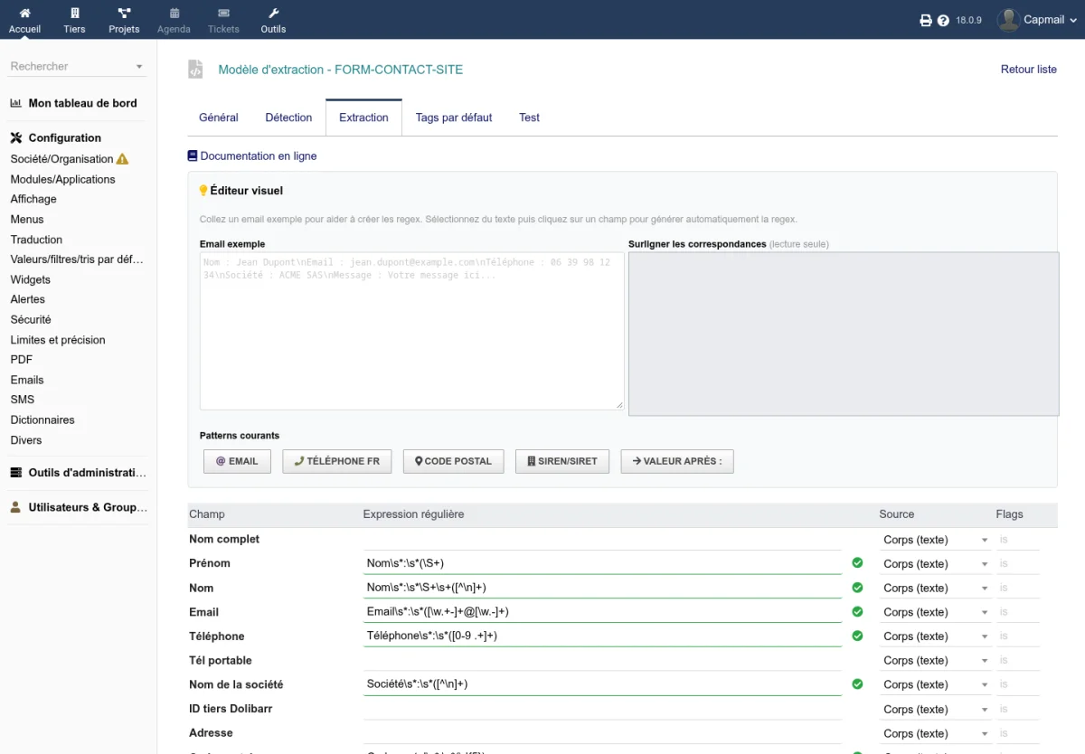The width and height of the screenshot is (1085, 754).
Task: Open the Accueil home icon
Action: (x=24, y=14)
